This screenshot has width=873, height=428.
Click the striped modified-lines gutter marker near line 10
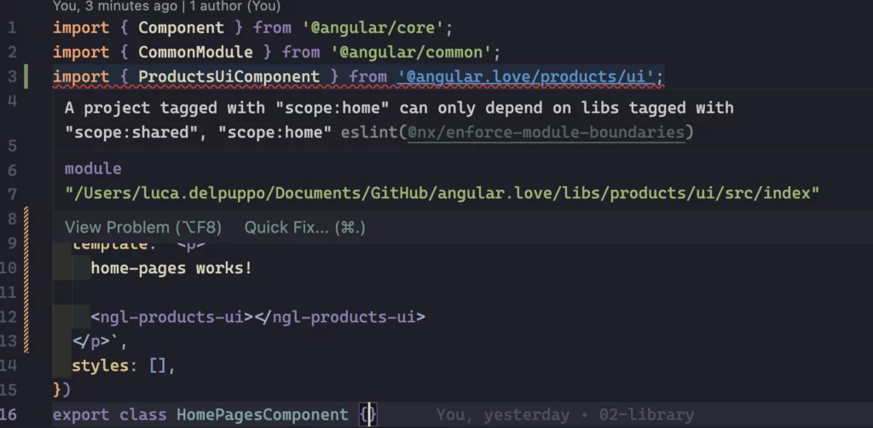[26, 280]
